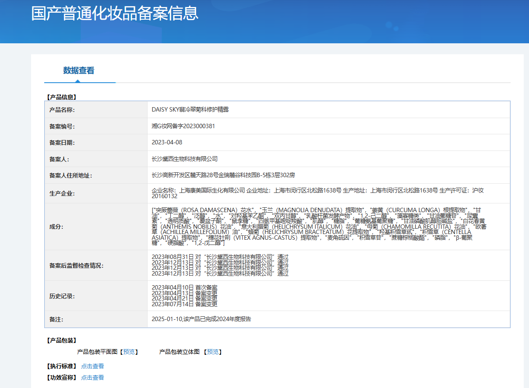
Task: Click the page title 国产普通化妆品备案信息
Action: point(115,13)
